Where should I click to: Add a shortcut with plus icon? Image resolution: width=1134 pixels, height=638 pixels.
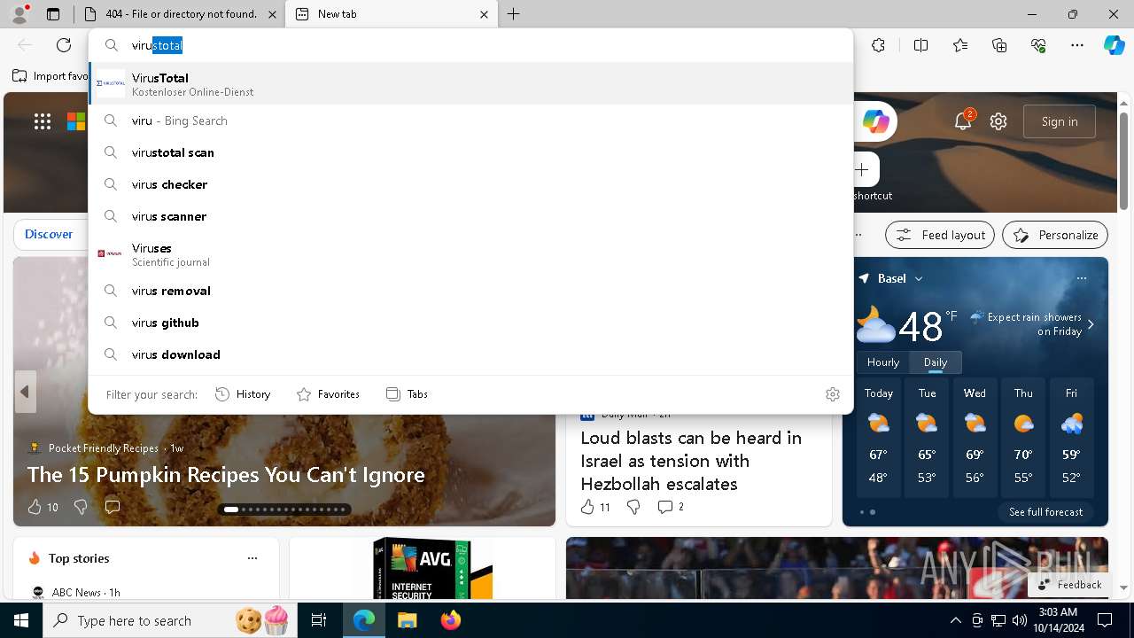(862, 169)
